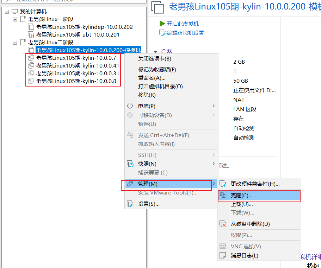Collapse the 老男孩LInux二阶段 folder

(15, 43)
